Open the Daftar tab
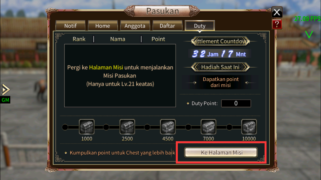This screenshot has height=180, width=321. [x=167, y=26]
